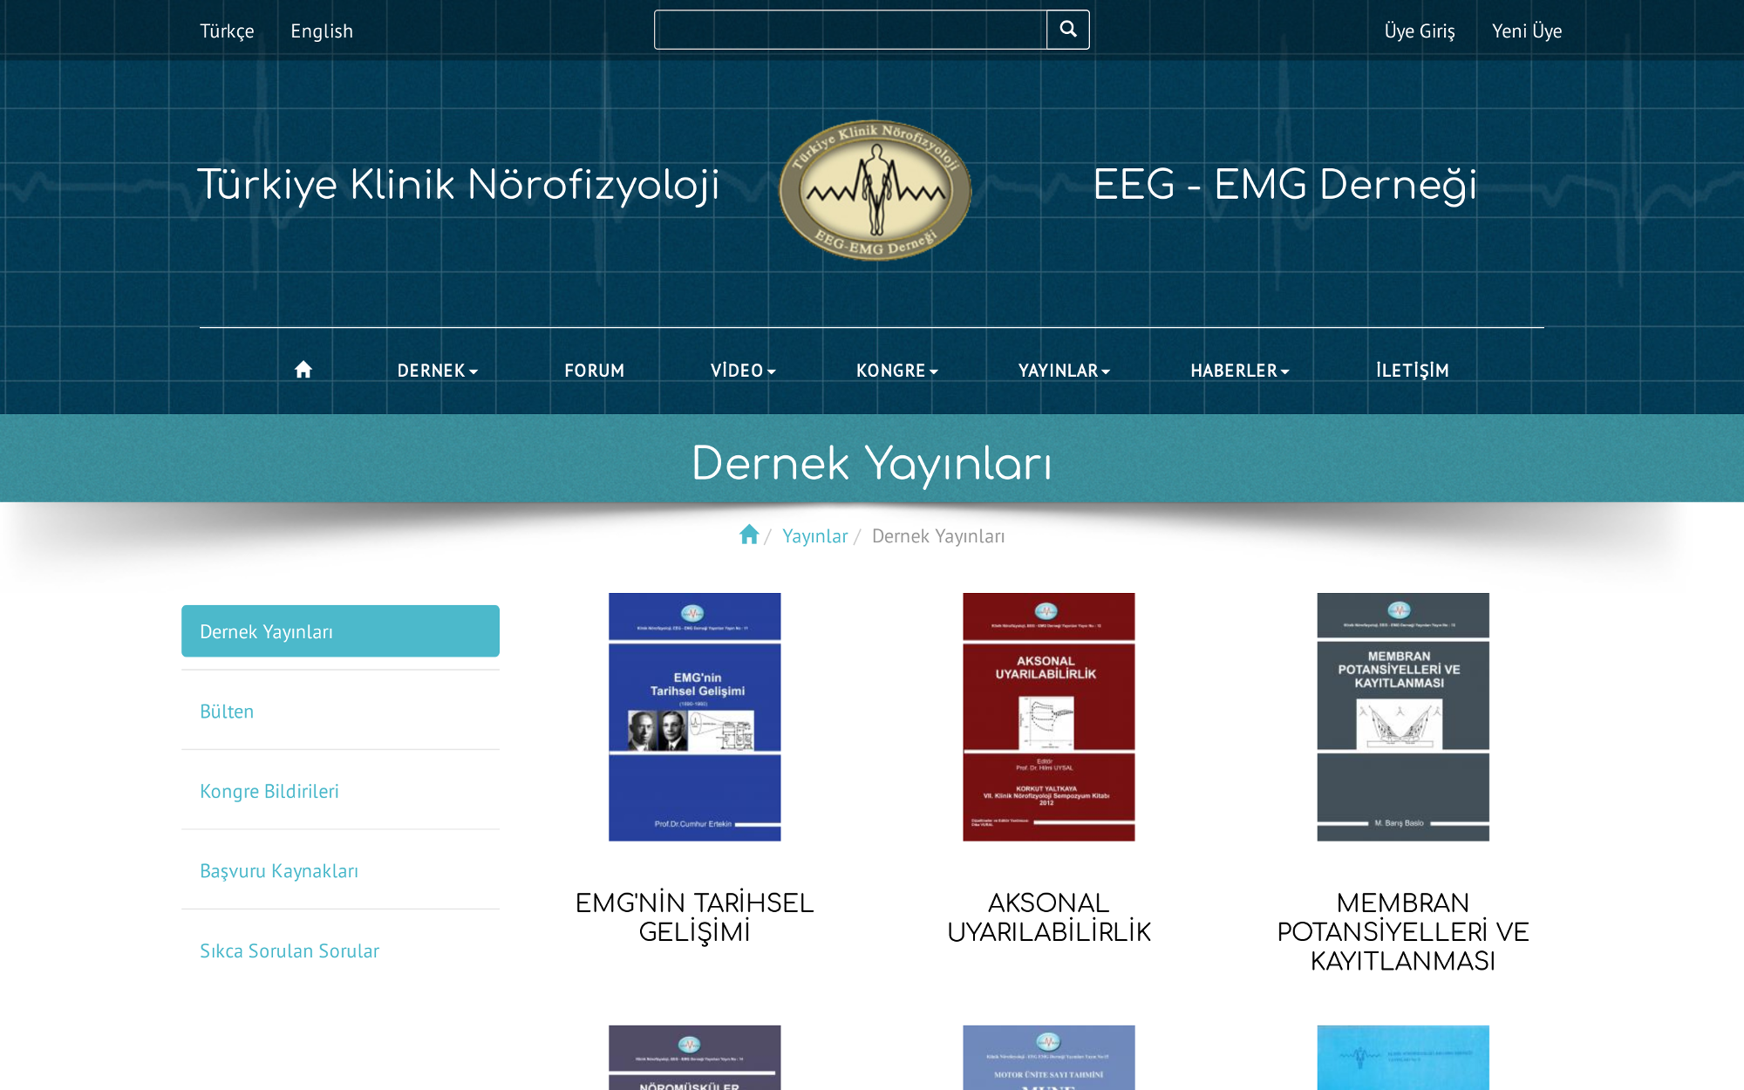1744x1090 pixels.
Task: Open the Yeni Üye registration link
Action: pos(1527,31)
